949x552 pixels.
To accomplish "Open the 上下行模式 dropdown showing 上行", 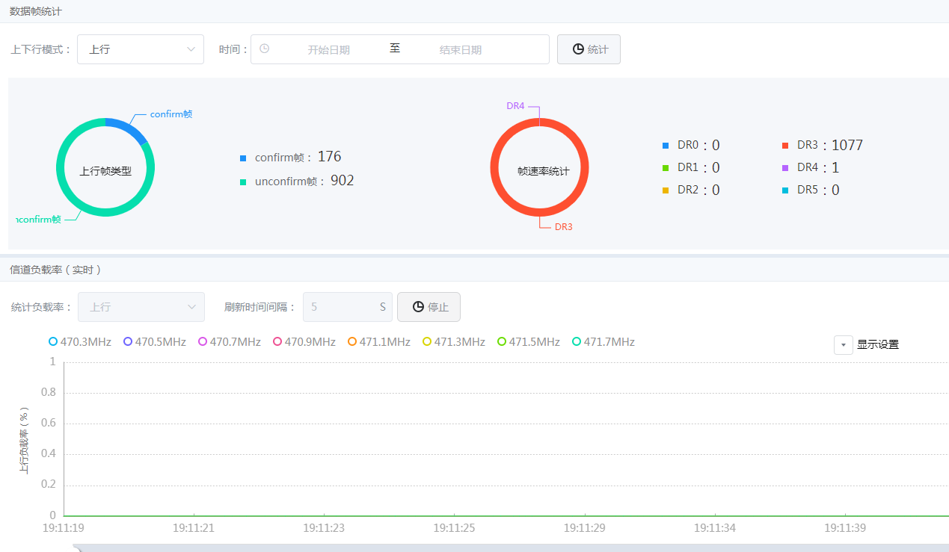I will [141, 49].
